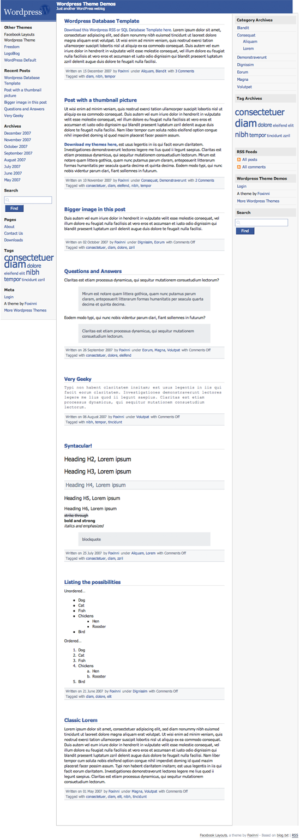This screenshot has height=839, width=300.
Task: Click the RSS icon beside All comments
Action: pyautogui.click(x=239, y=167)
